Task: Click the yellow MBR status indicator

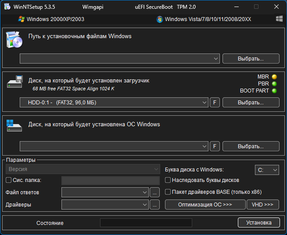Action: pyautogui.click(x=274, y=77)
